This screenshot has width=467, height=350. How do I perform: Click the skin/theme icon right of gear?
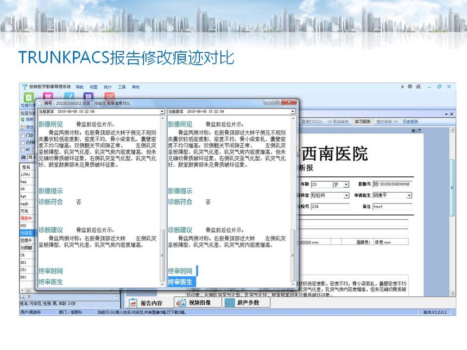click(419, 87)
